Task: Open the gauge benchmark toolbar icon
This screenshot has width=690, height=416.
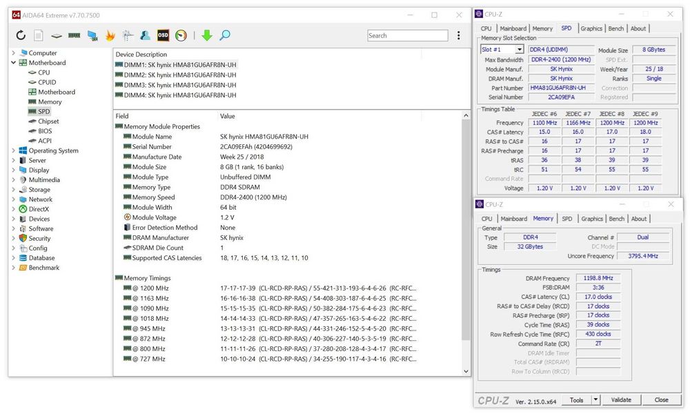Action: click(x=181, y=36)
